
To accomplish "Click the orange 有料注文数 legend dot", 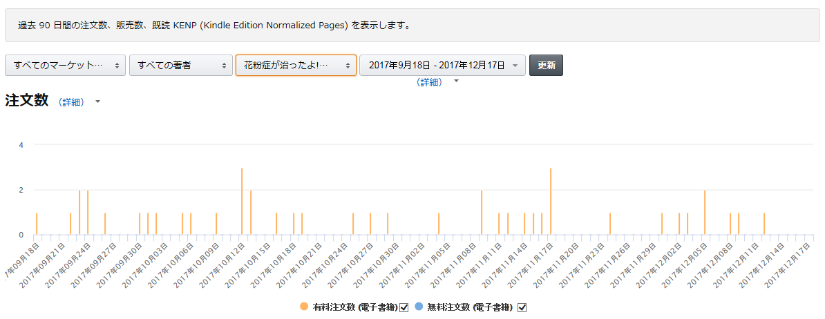I will tap(303, 307).
